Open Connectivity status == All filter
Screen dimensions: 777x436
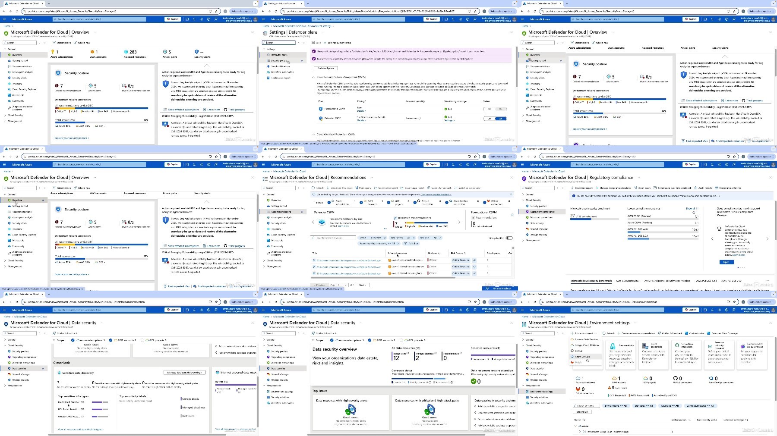700,406
